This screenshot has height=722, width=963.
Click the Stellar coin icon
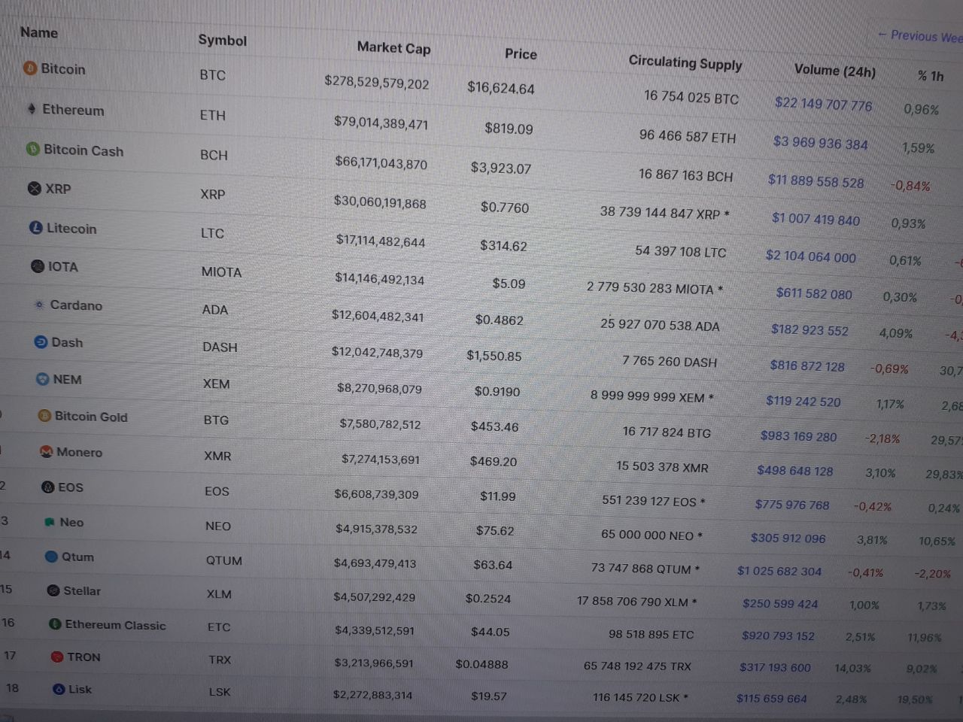coord(53,590)
